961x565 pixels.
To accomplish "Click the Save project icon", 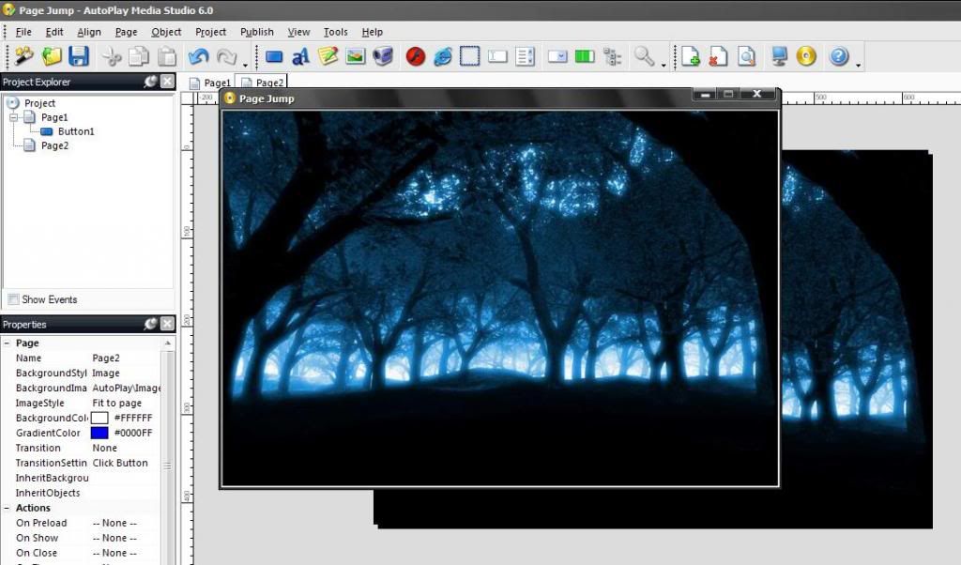I will 79,56.
